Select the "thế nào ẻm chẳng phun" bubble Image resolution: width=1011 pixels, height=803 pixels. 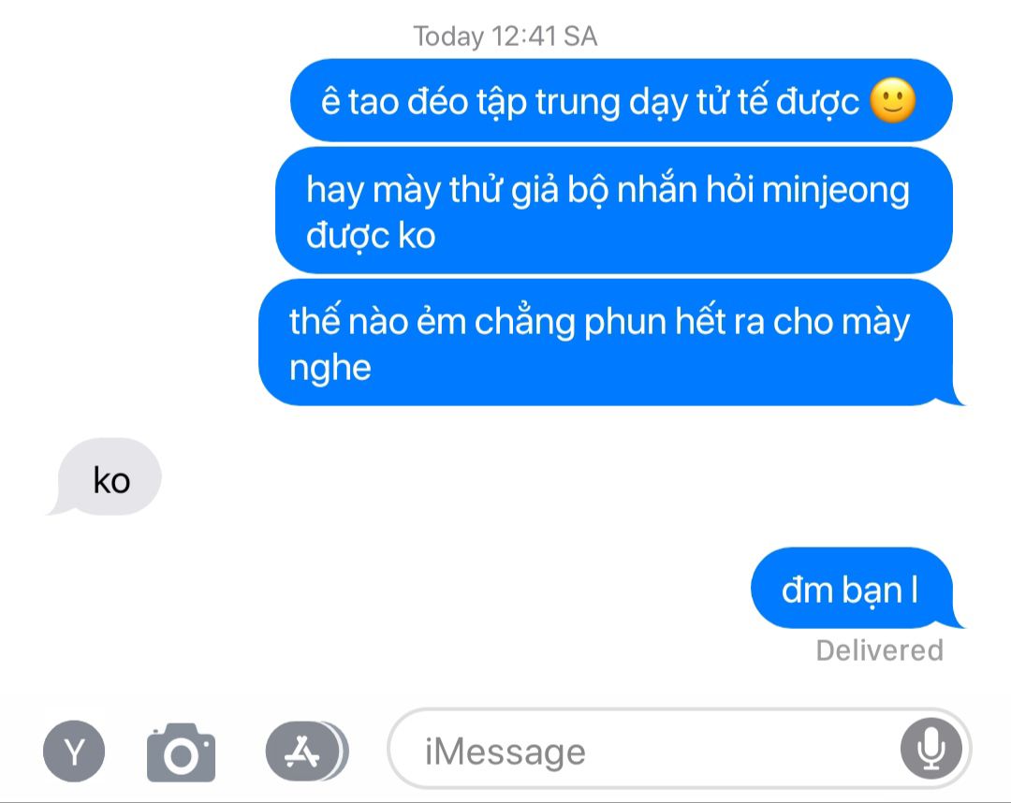[609, 343]
